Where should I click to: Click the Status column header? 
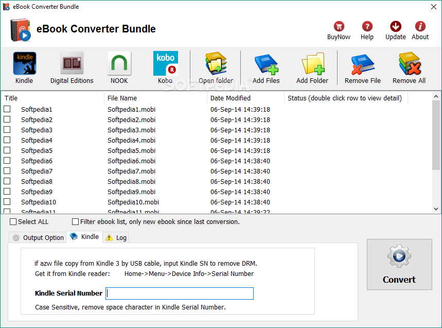coord(346,98)
